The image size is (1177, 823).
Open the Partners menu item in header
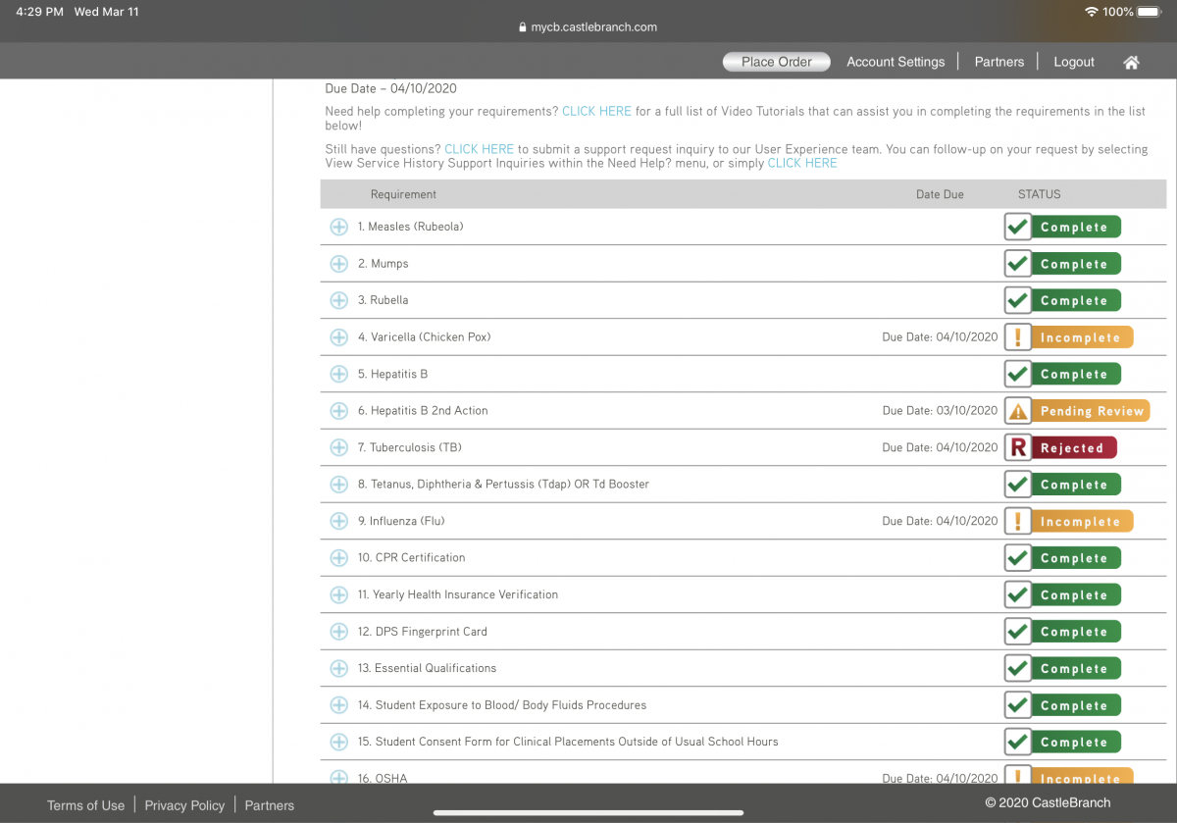pyautogui.click(x=999, y=62)
